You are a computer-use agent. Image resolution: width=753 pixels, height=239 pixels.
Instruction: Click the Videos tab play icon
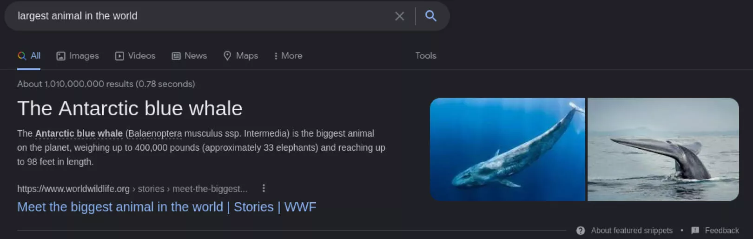119,56
